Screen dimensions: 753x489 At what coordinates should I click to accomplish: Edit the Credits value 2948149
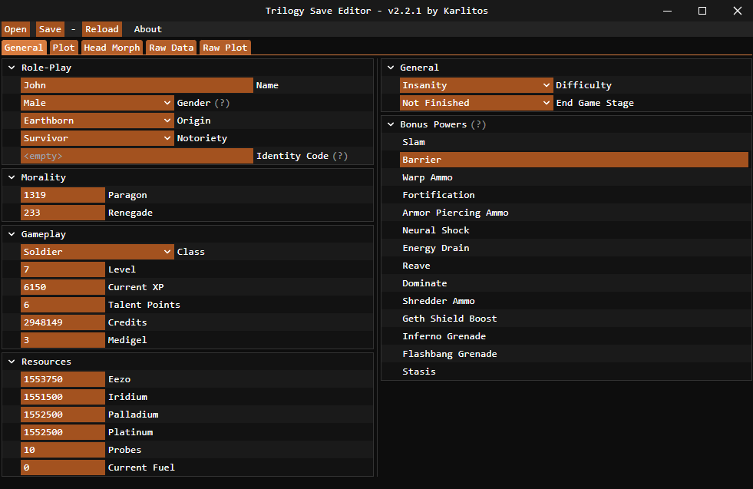point(63,322)
